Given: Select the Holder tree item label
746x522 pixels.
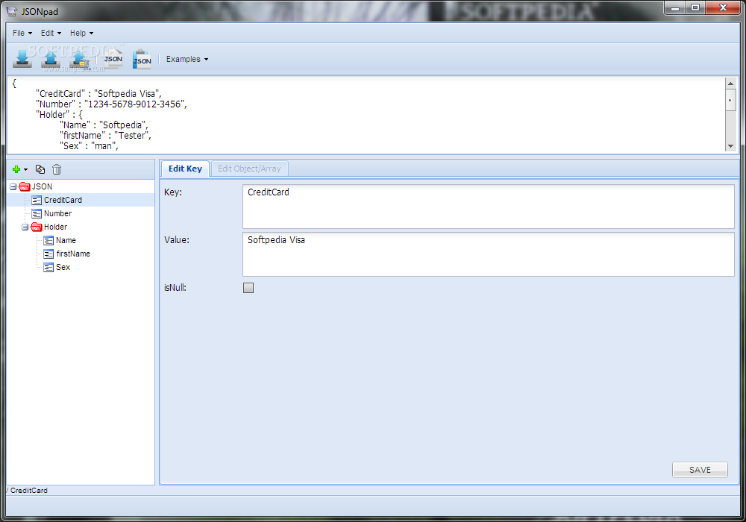Looking at the screenshot, I should [x=56, y=227].
